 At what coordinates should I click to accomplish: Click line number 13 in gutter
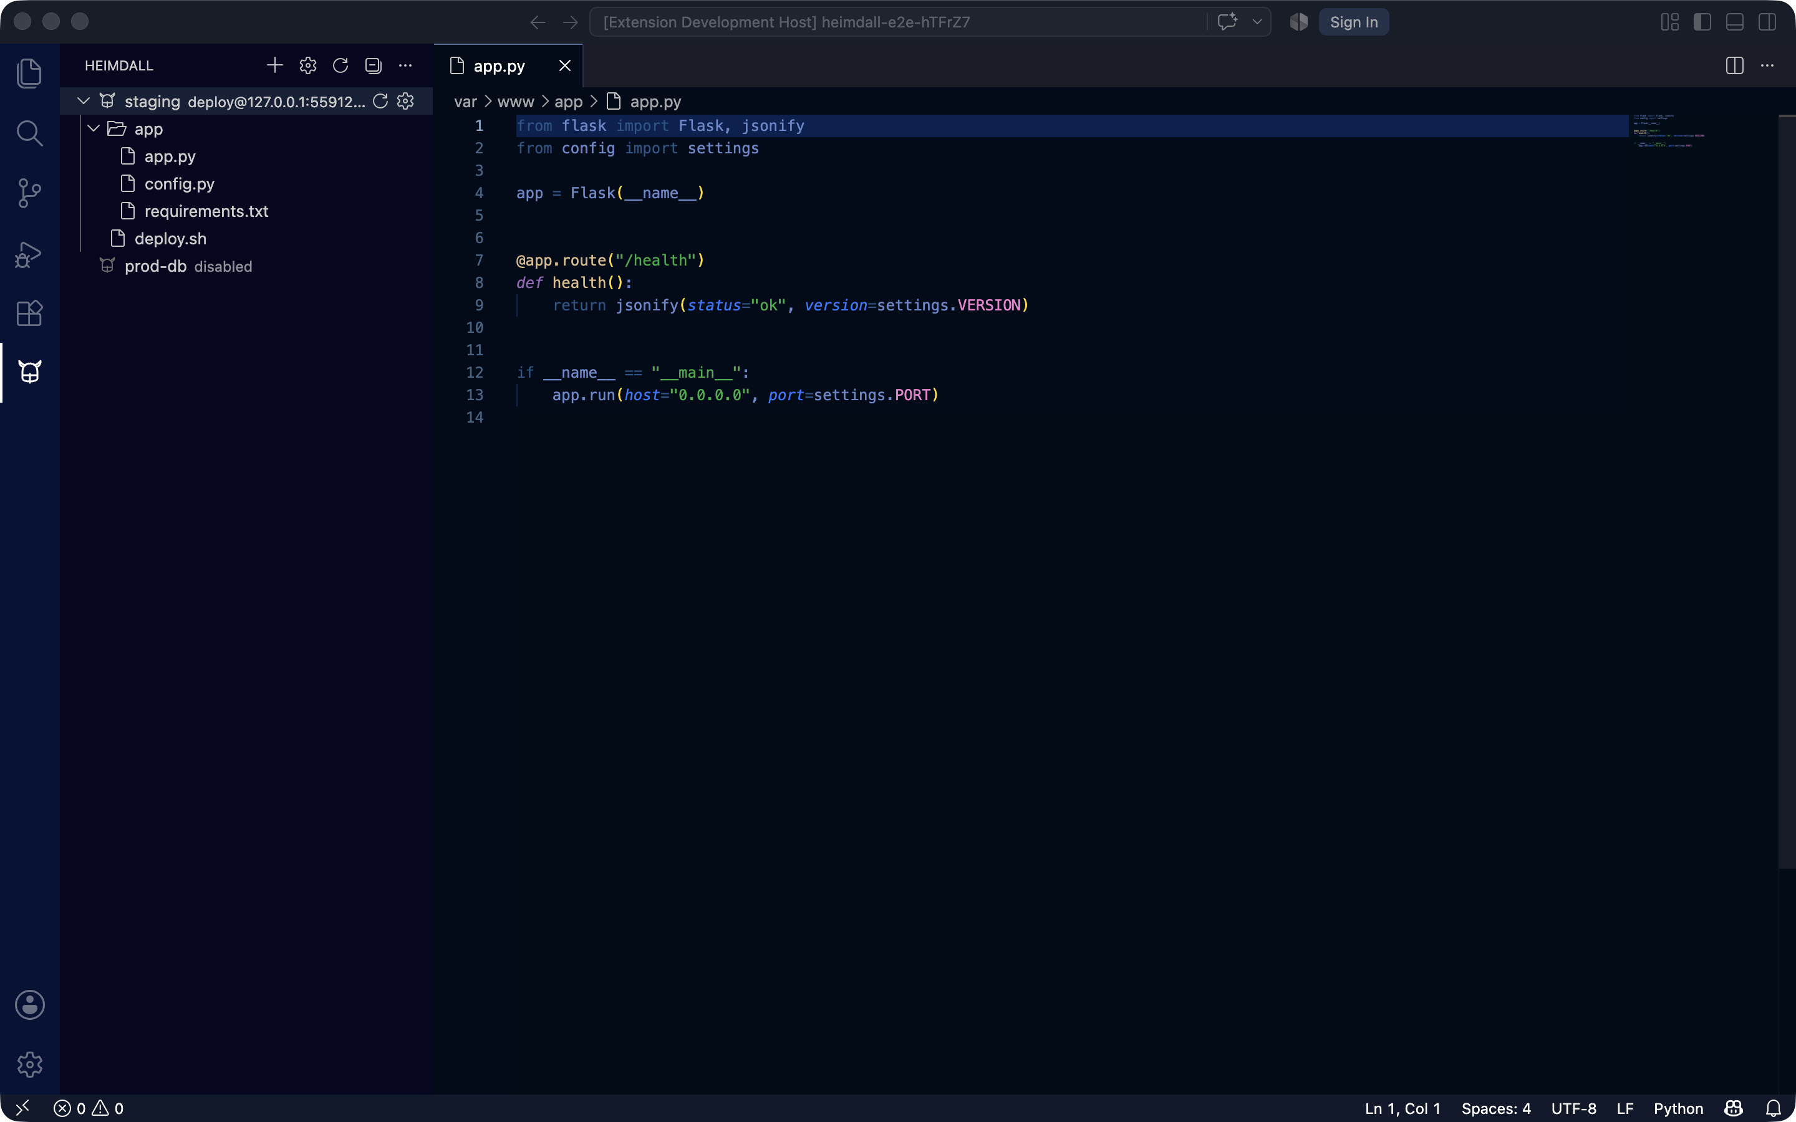[x=475, y=395]
